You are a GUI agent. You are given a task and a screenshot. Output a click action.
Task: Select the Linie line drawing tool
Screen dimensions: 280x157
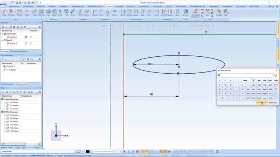[35, 12]
